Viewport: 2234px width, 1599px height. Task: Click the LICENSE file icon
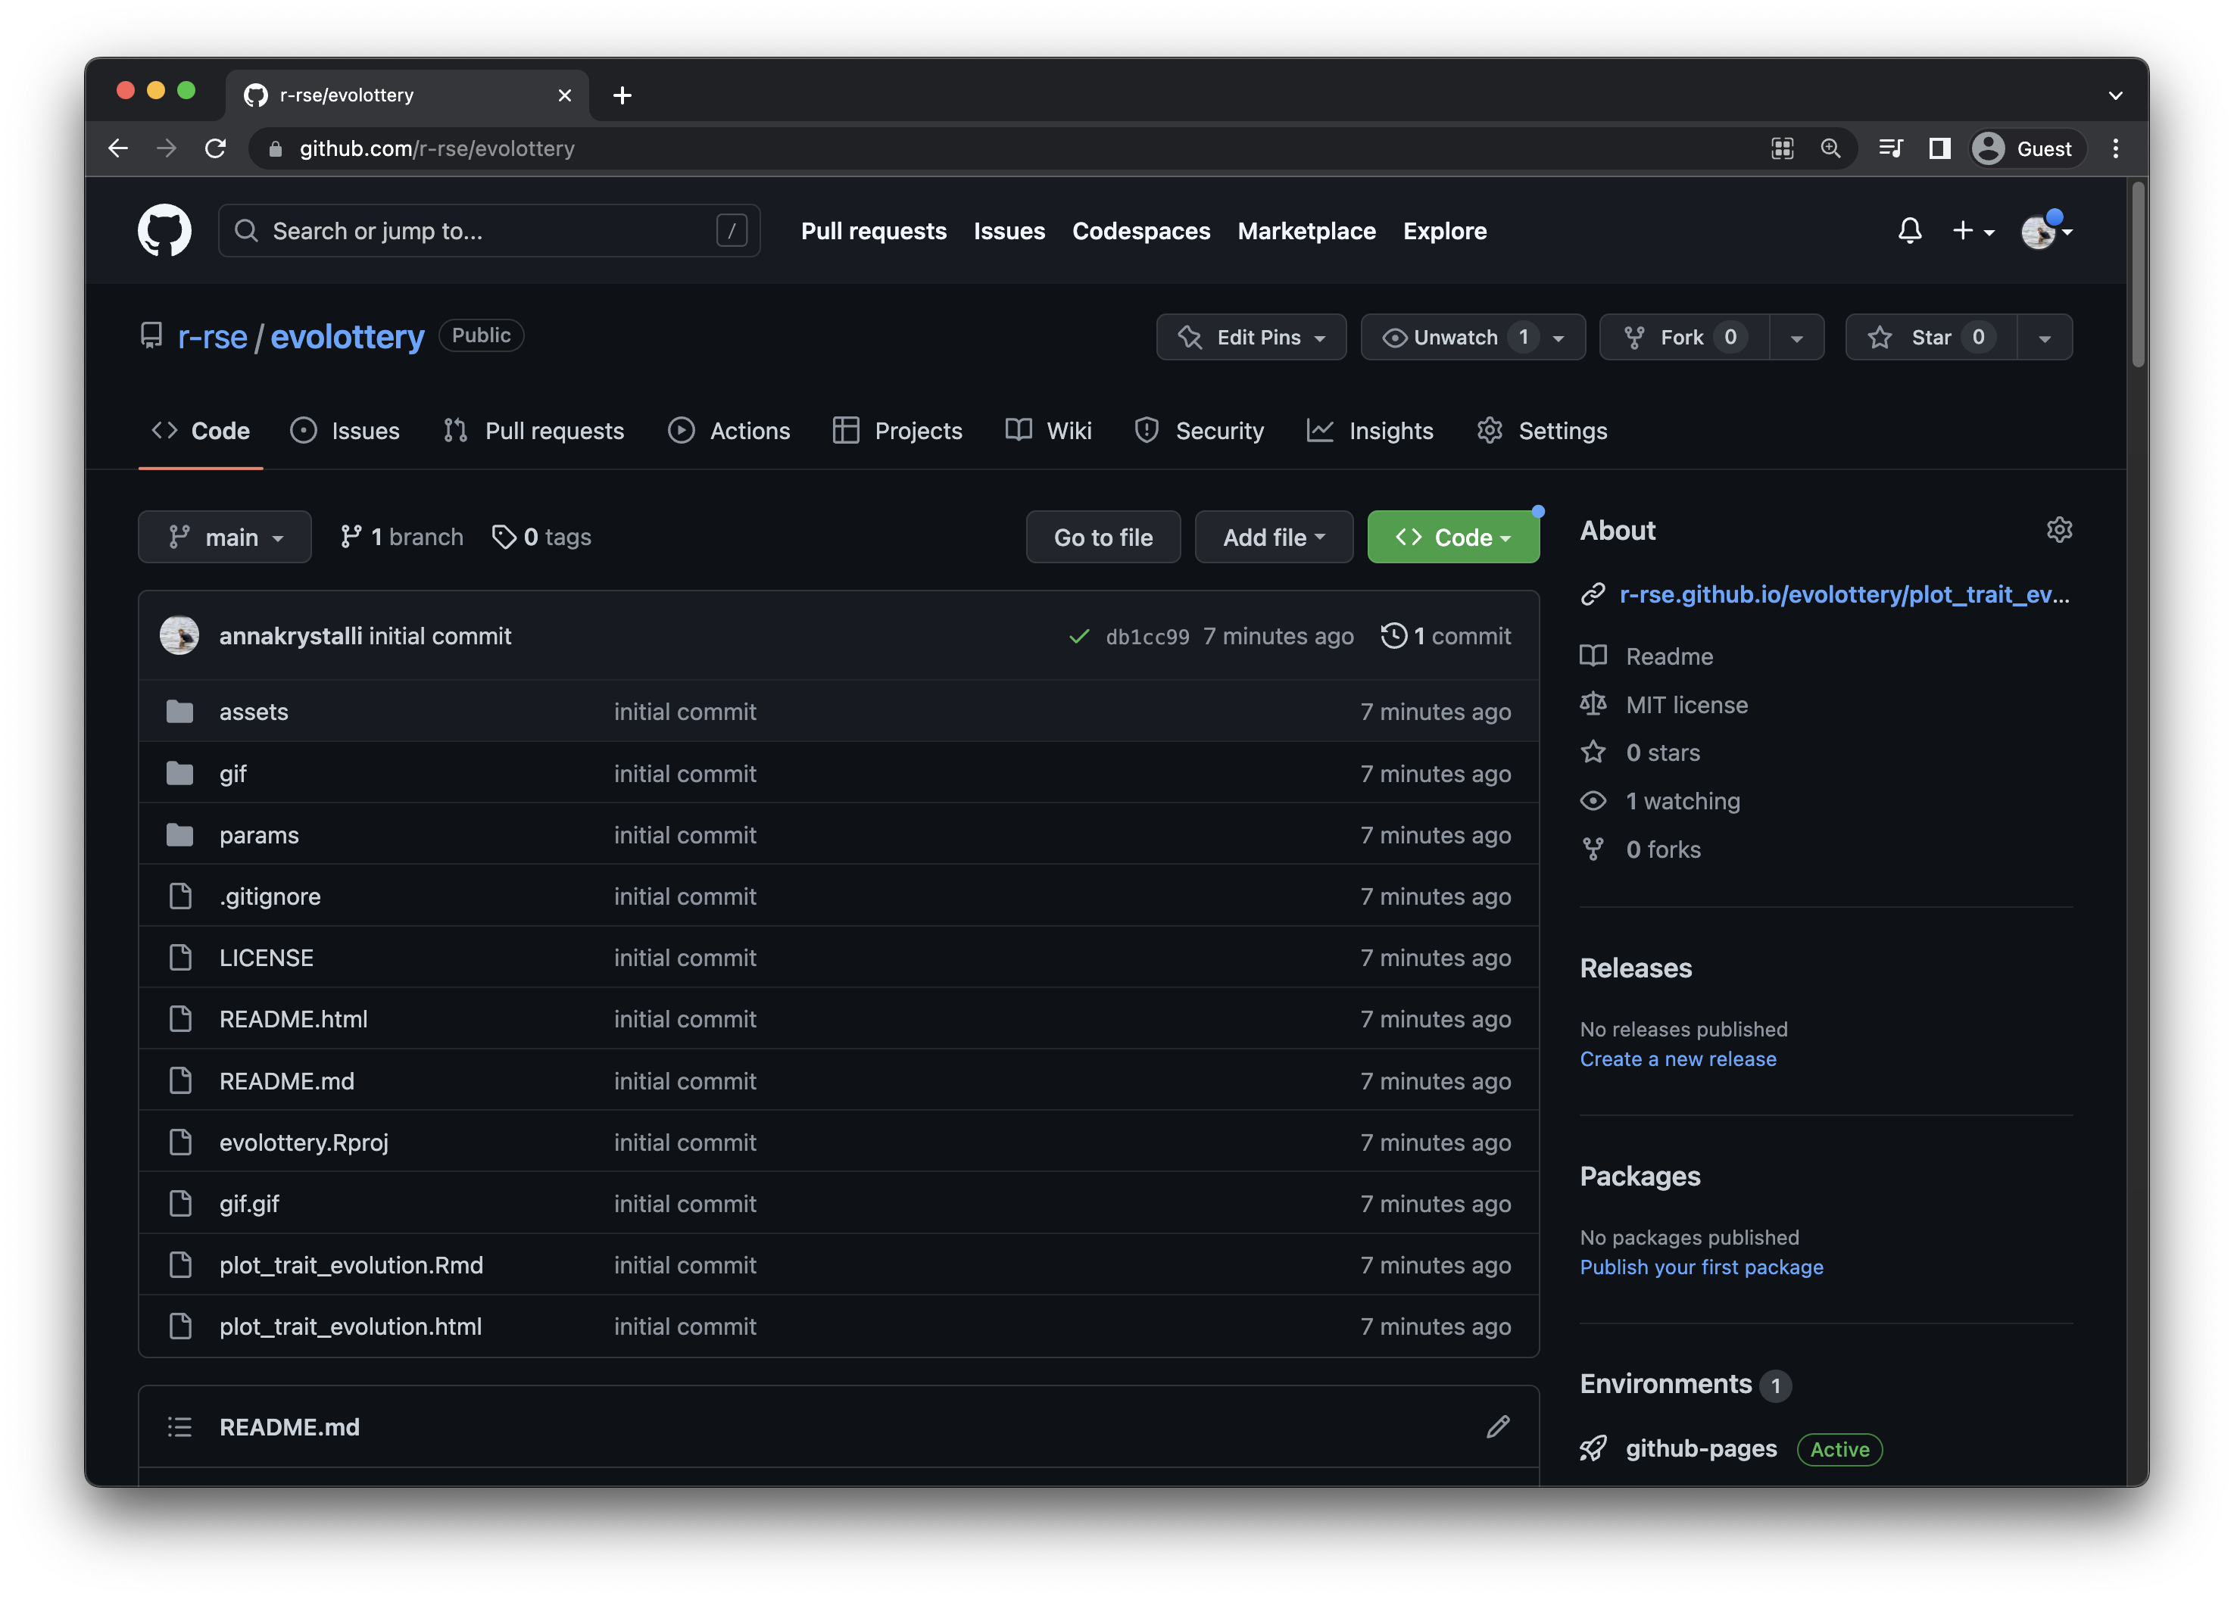(x=180, y=957)
